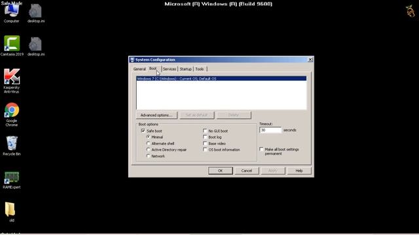
Task: Click the Delete button
Action: tap(234, 115)
